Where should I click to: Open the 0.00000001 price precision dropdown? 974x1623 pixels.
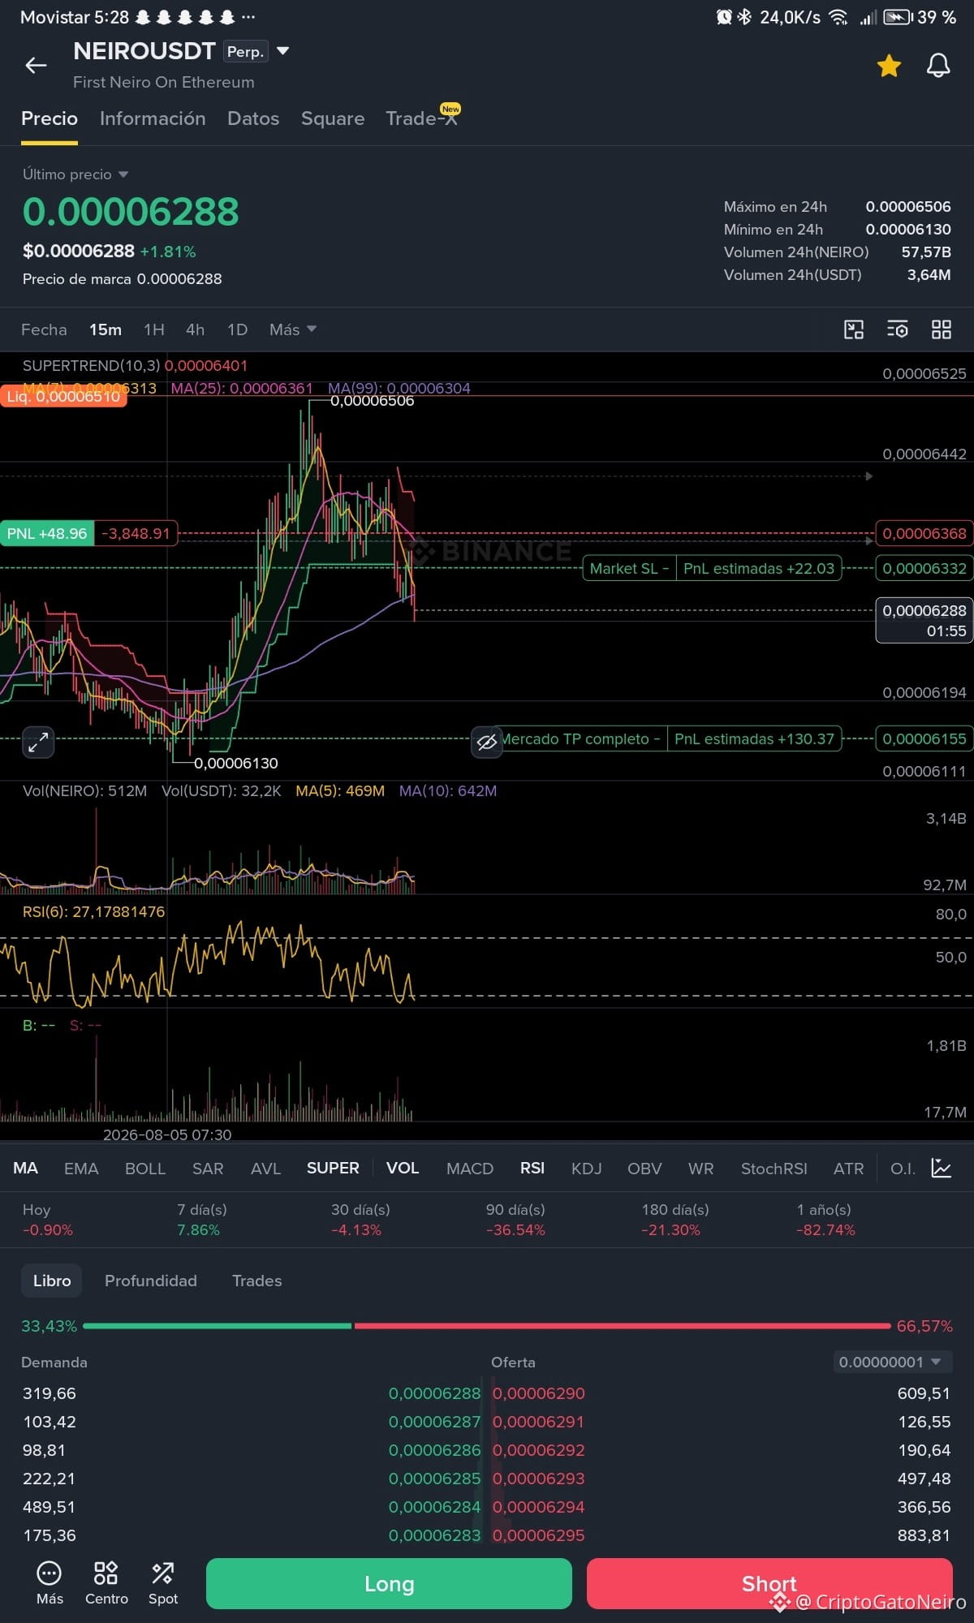click(893, 1362)
